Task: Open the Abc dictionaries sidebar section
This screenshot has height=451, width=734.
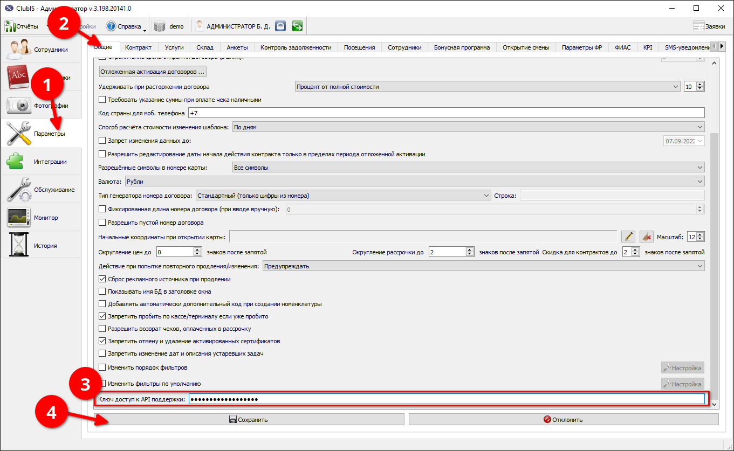Action: click(x=42, y=78)
